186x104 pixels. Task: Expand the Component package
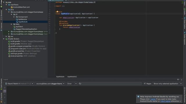[14, 17]
